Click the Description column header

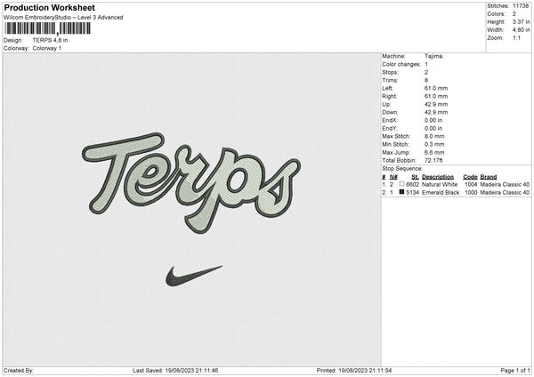coord(438,177)
